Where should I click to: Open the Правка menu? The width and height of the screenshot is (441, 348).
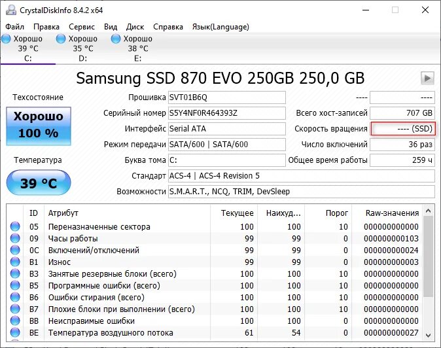click(46, 27)
